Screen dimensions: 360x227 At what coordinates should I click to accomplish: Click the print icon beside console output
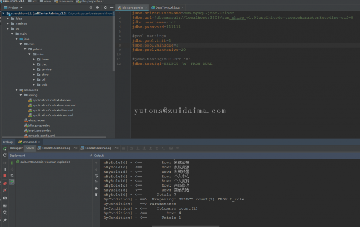tap(97, 188)
